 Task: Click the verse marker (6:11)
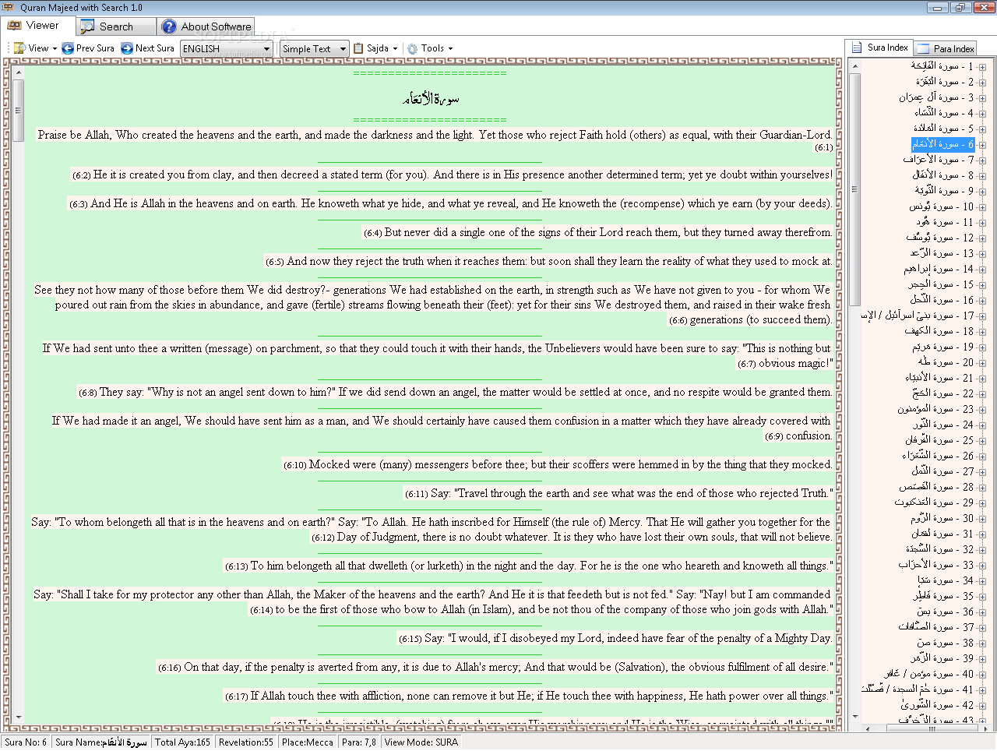(x=416, y=495)
